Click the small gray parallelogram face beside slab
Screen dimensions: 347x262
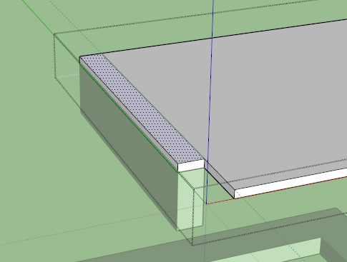[x=220, y=181]
